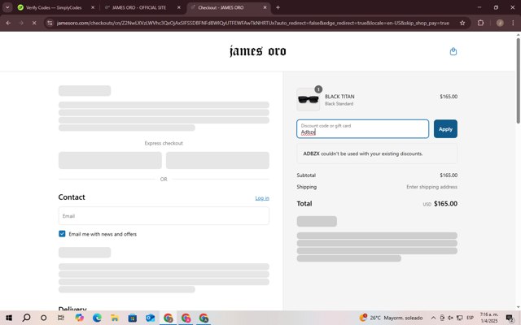Open Outlook from the taskbar
This screenshot has width=521, height=325.
pyautogui.click(x=150, y=318)
